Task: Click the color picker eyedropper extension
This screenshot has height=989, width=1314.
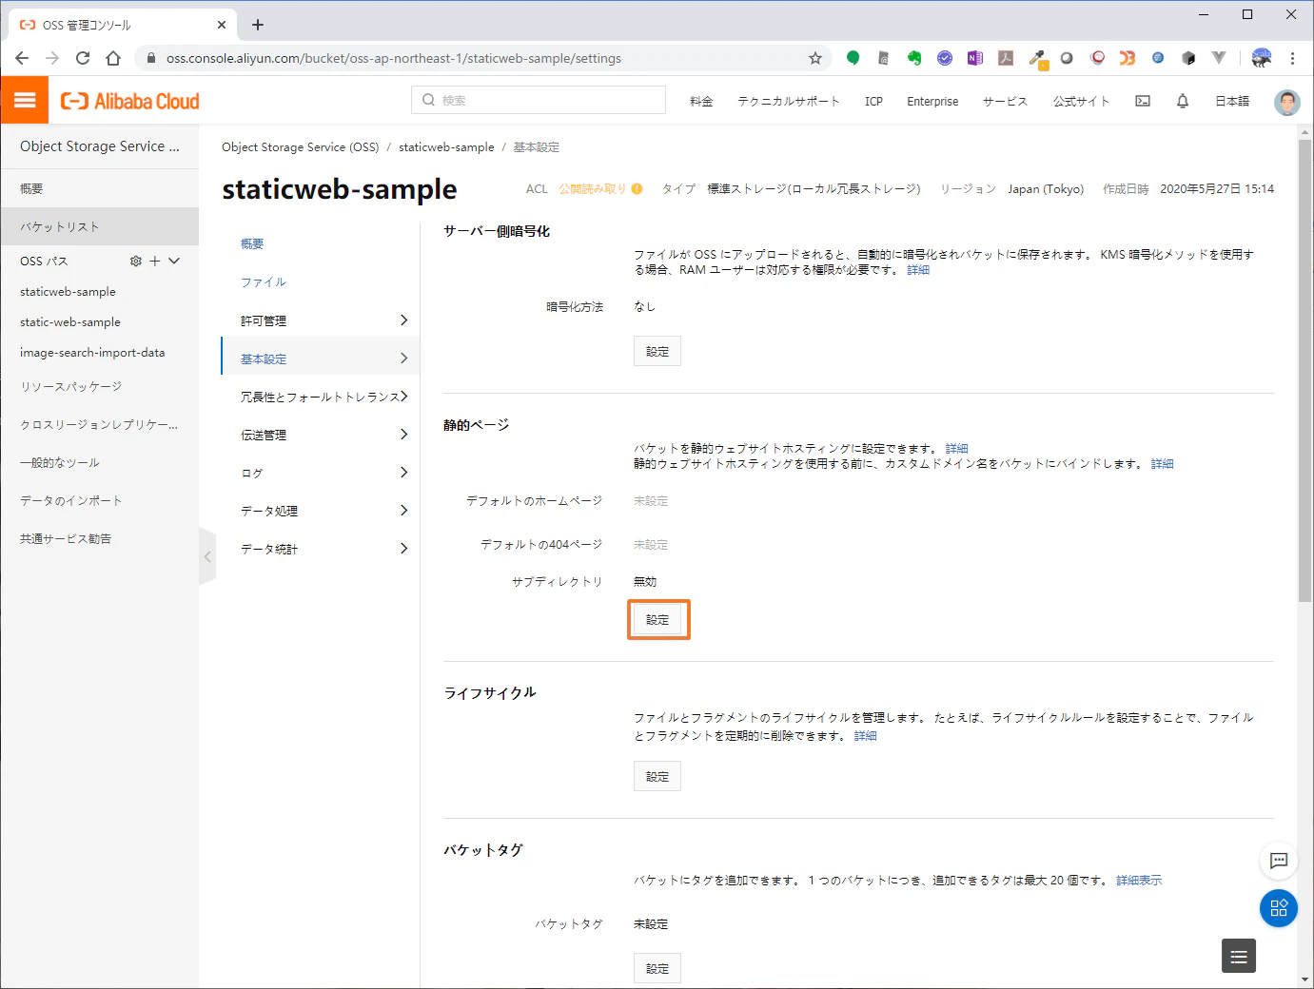Action: coord(1037,59)
